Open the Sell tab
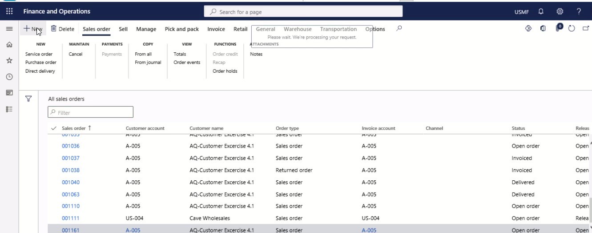The height and width of the screenshot is (233, 592). [x=123, y=29]
